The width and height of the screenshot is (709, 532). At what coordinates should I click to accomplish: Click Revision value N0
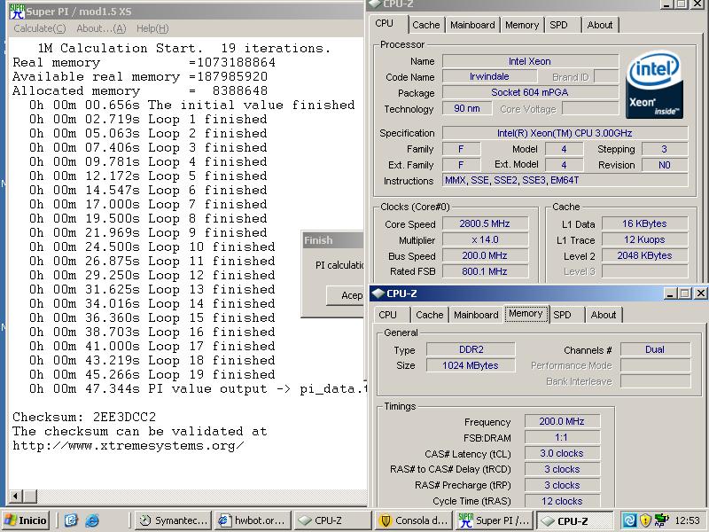665,165
